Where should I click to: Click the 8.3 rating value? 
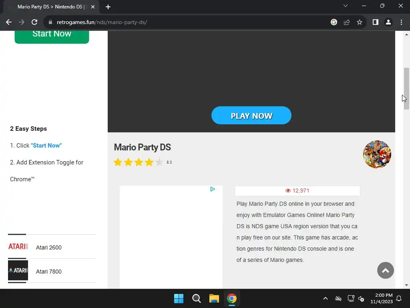coord(169,162)
